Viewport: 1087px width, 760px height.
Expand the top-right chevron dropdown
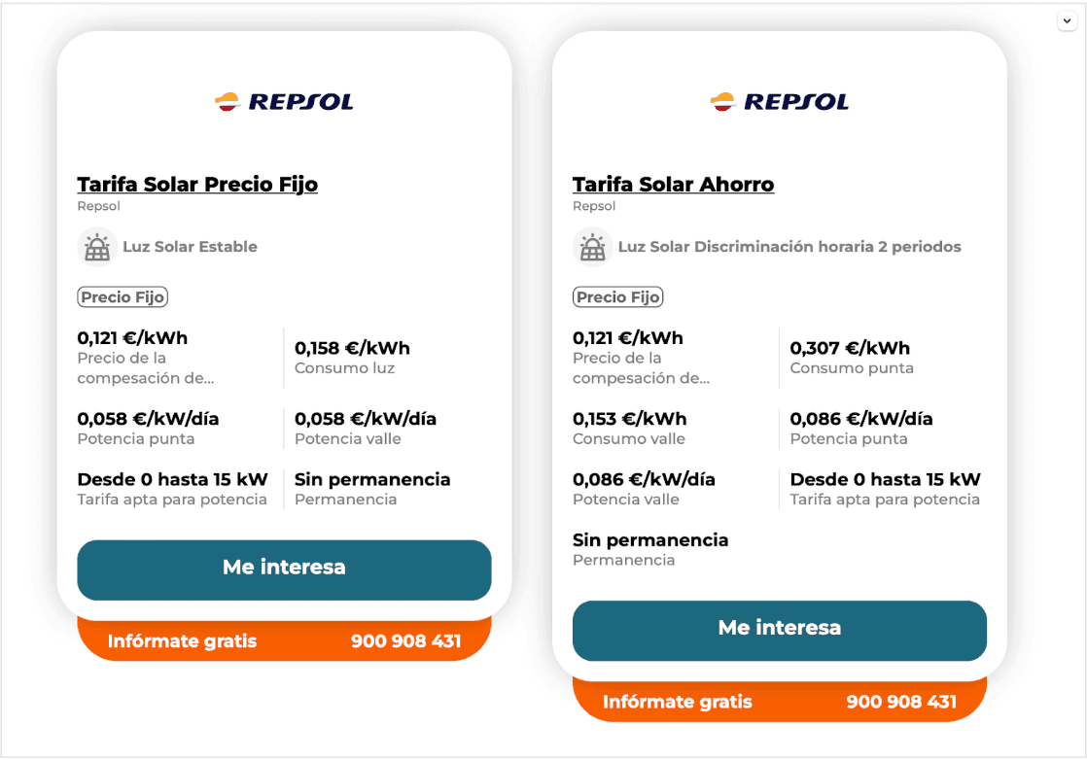tap(1067, 21)
